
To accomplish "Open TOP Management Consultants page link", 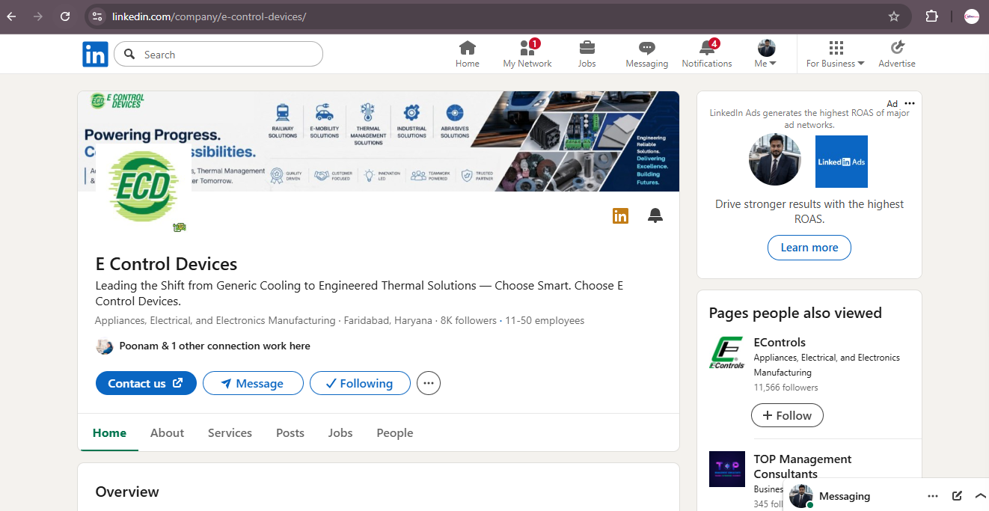I will (x=803, y=466).
